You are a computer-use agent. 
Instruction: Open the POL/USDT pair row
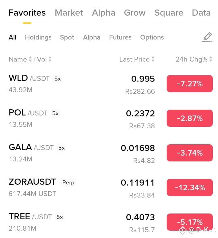pyautogui.click(x=109, y=119)
